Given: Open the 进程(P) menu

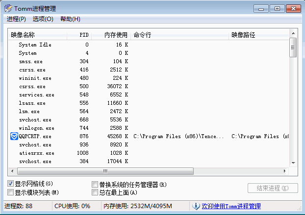Looking at the screenshot, I should 16,19.
